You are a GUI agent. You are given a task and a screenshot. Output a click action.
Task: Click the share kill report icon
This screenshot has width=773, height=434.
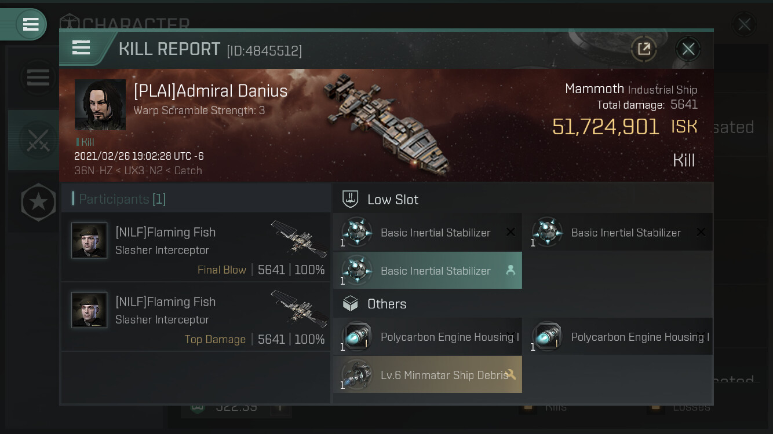pos(644,49)
